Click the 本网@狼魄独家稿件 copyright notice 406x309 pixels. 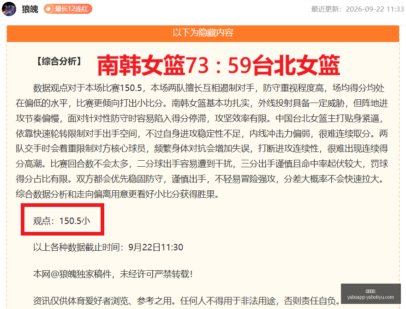(113, 274)
